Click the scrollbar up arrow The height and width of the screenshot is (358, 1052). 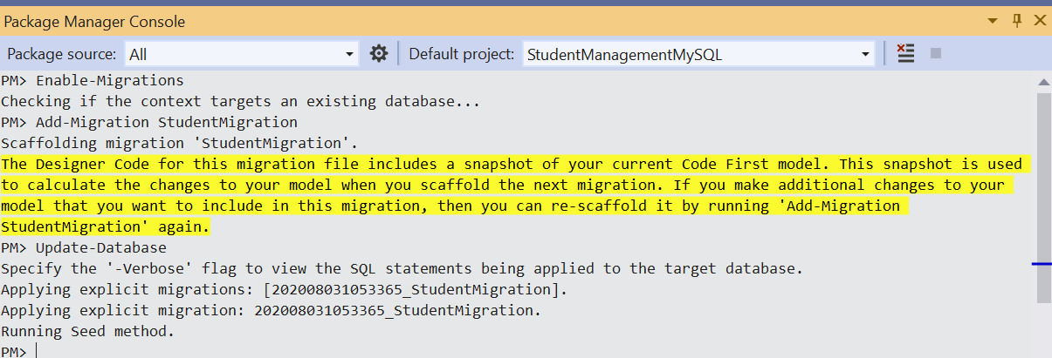click(x=1043, y=81)
